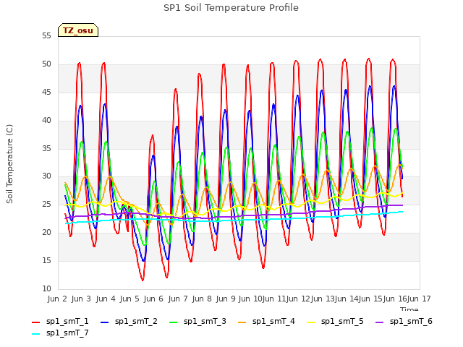Toggle the sp1_smT_1 legend entry

(60, 321)
